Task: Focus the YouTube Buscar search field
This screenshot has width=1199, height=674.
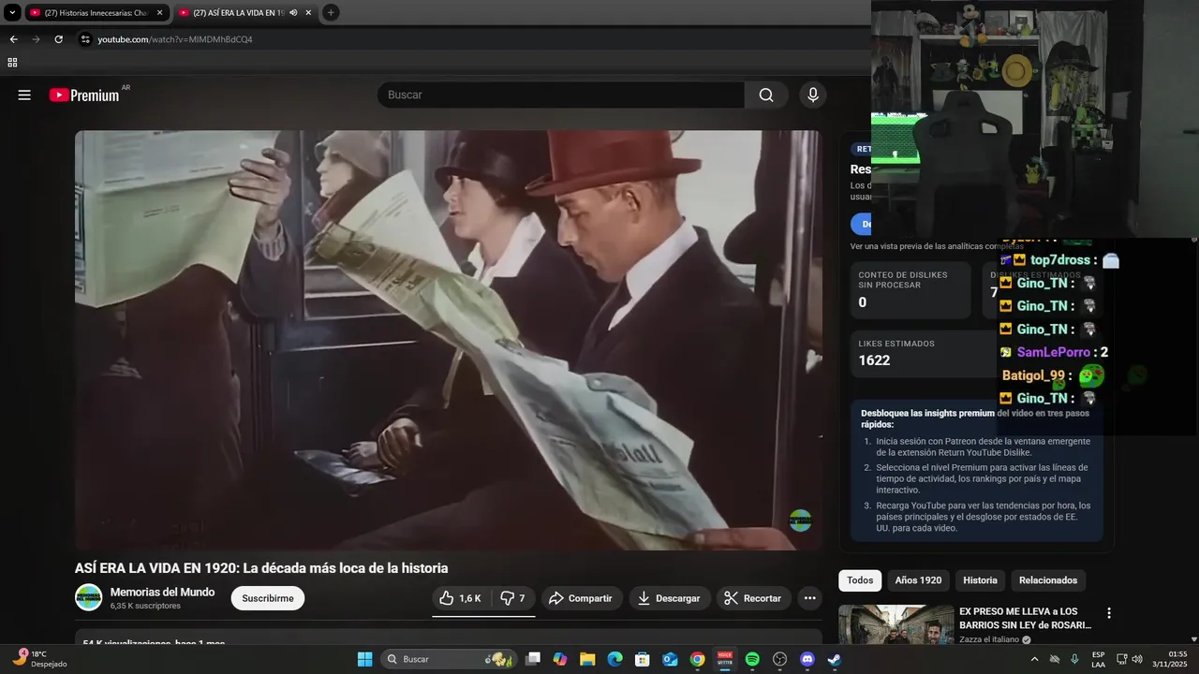Action: [561, 95]
